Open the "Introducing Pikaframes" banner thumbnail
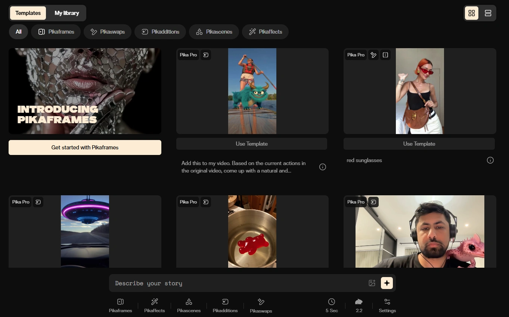 [85, 91]
